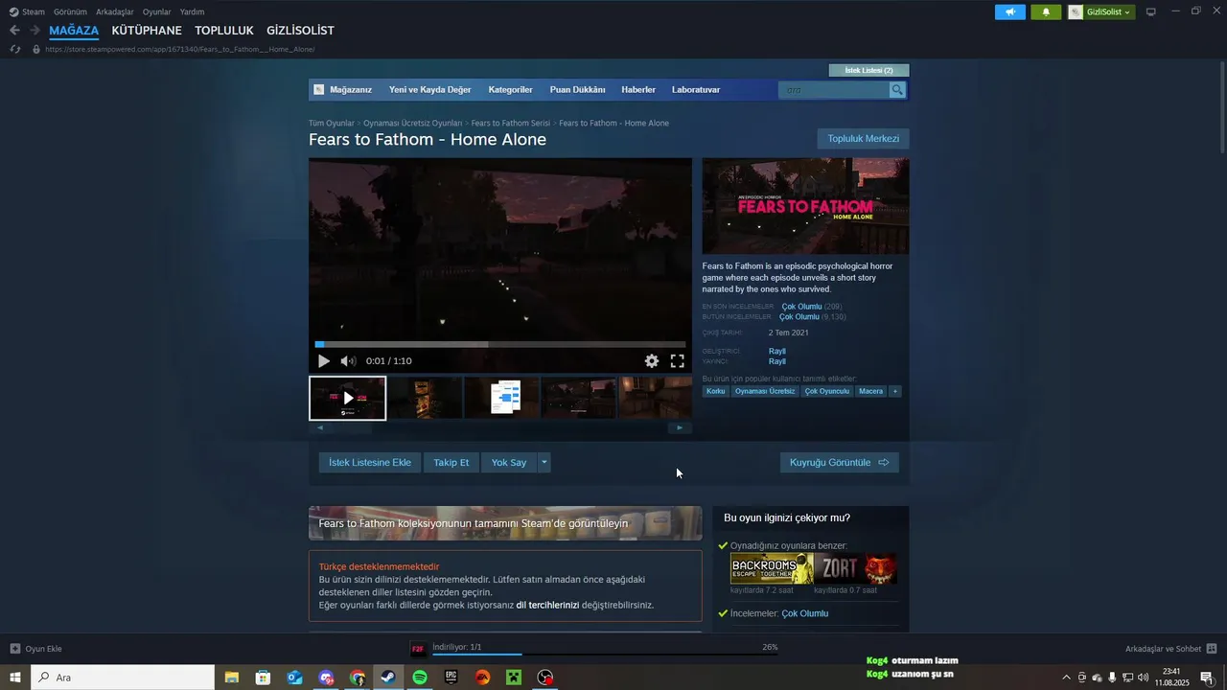Screen dimensions: 1227x690
Task: Reload the page with refresh icon
Action: pyautogui.click(x=14, y=49)
